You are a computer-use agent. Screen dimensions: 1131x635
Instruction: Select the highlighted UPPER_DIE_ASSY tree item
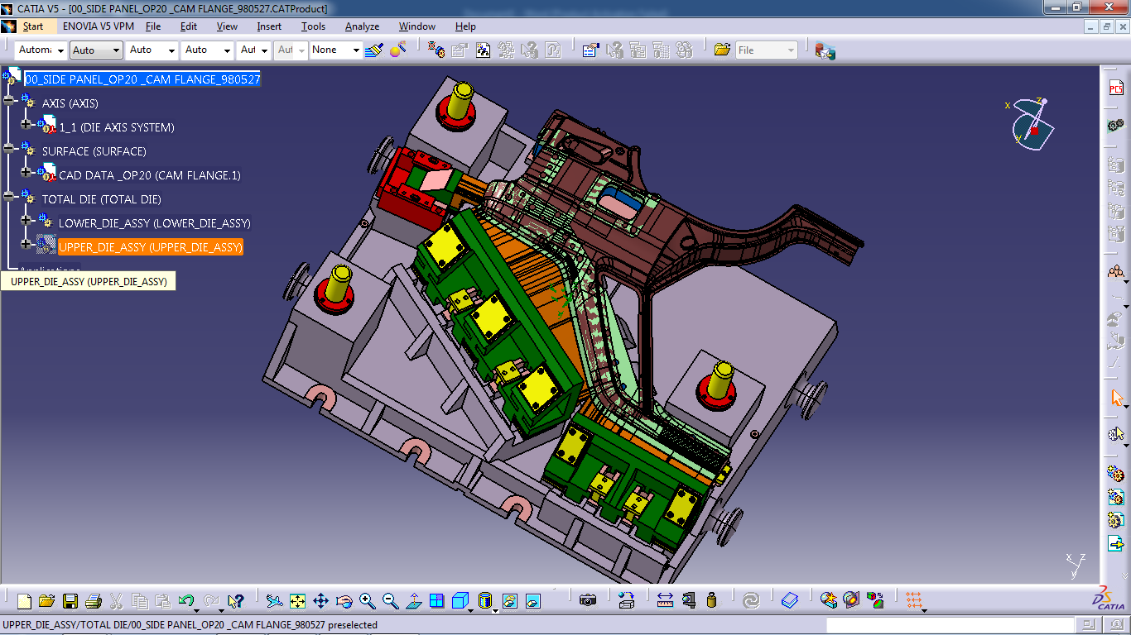pyautogui.click(x=151, y=247)
